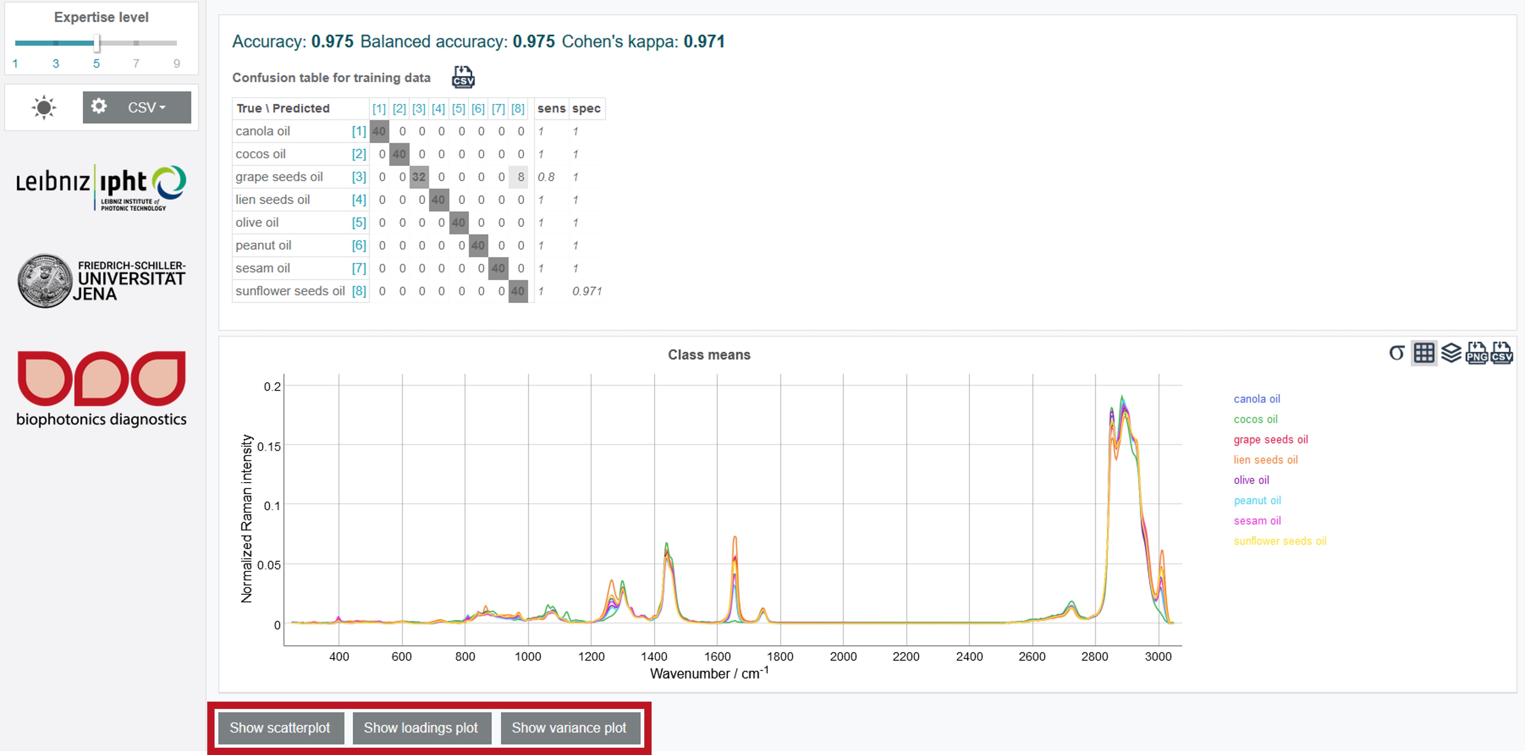Toggle sunflower seeds oil legend entry
Screen dimensions: 1525x755
pos(1279,541)
